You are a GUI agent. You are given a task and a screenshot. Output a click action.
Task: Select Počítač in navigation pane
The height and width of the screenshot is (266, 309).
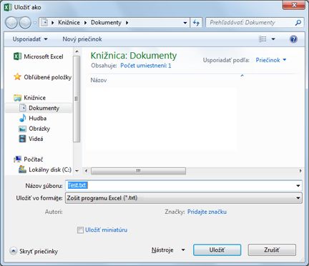pos(34,159)
